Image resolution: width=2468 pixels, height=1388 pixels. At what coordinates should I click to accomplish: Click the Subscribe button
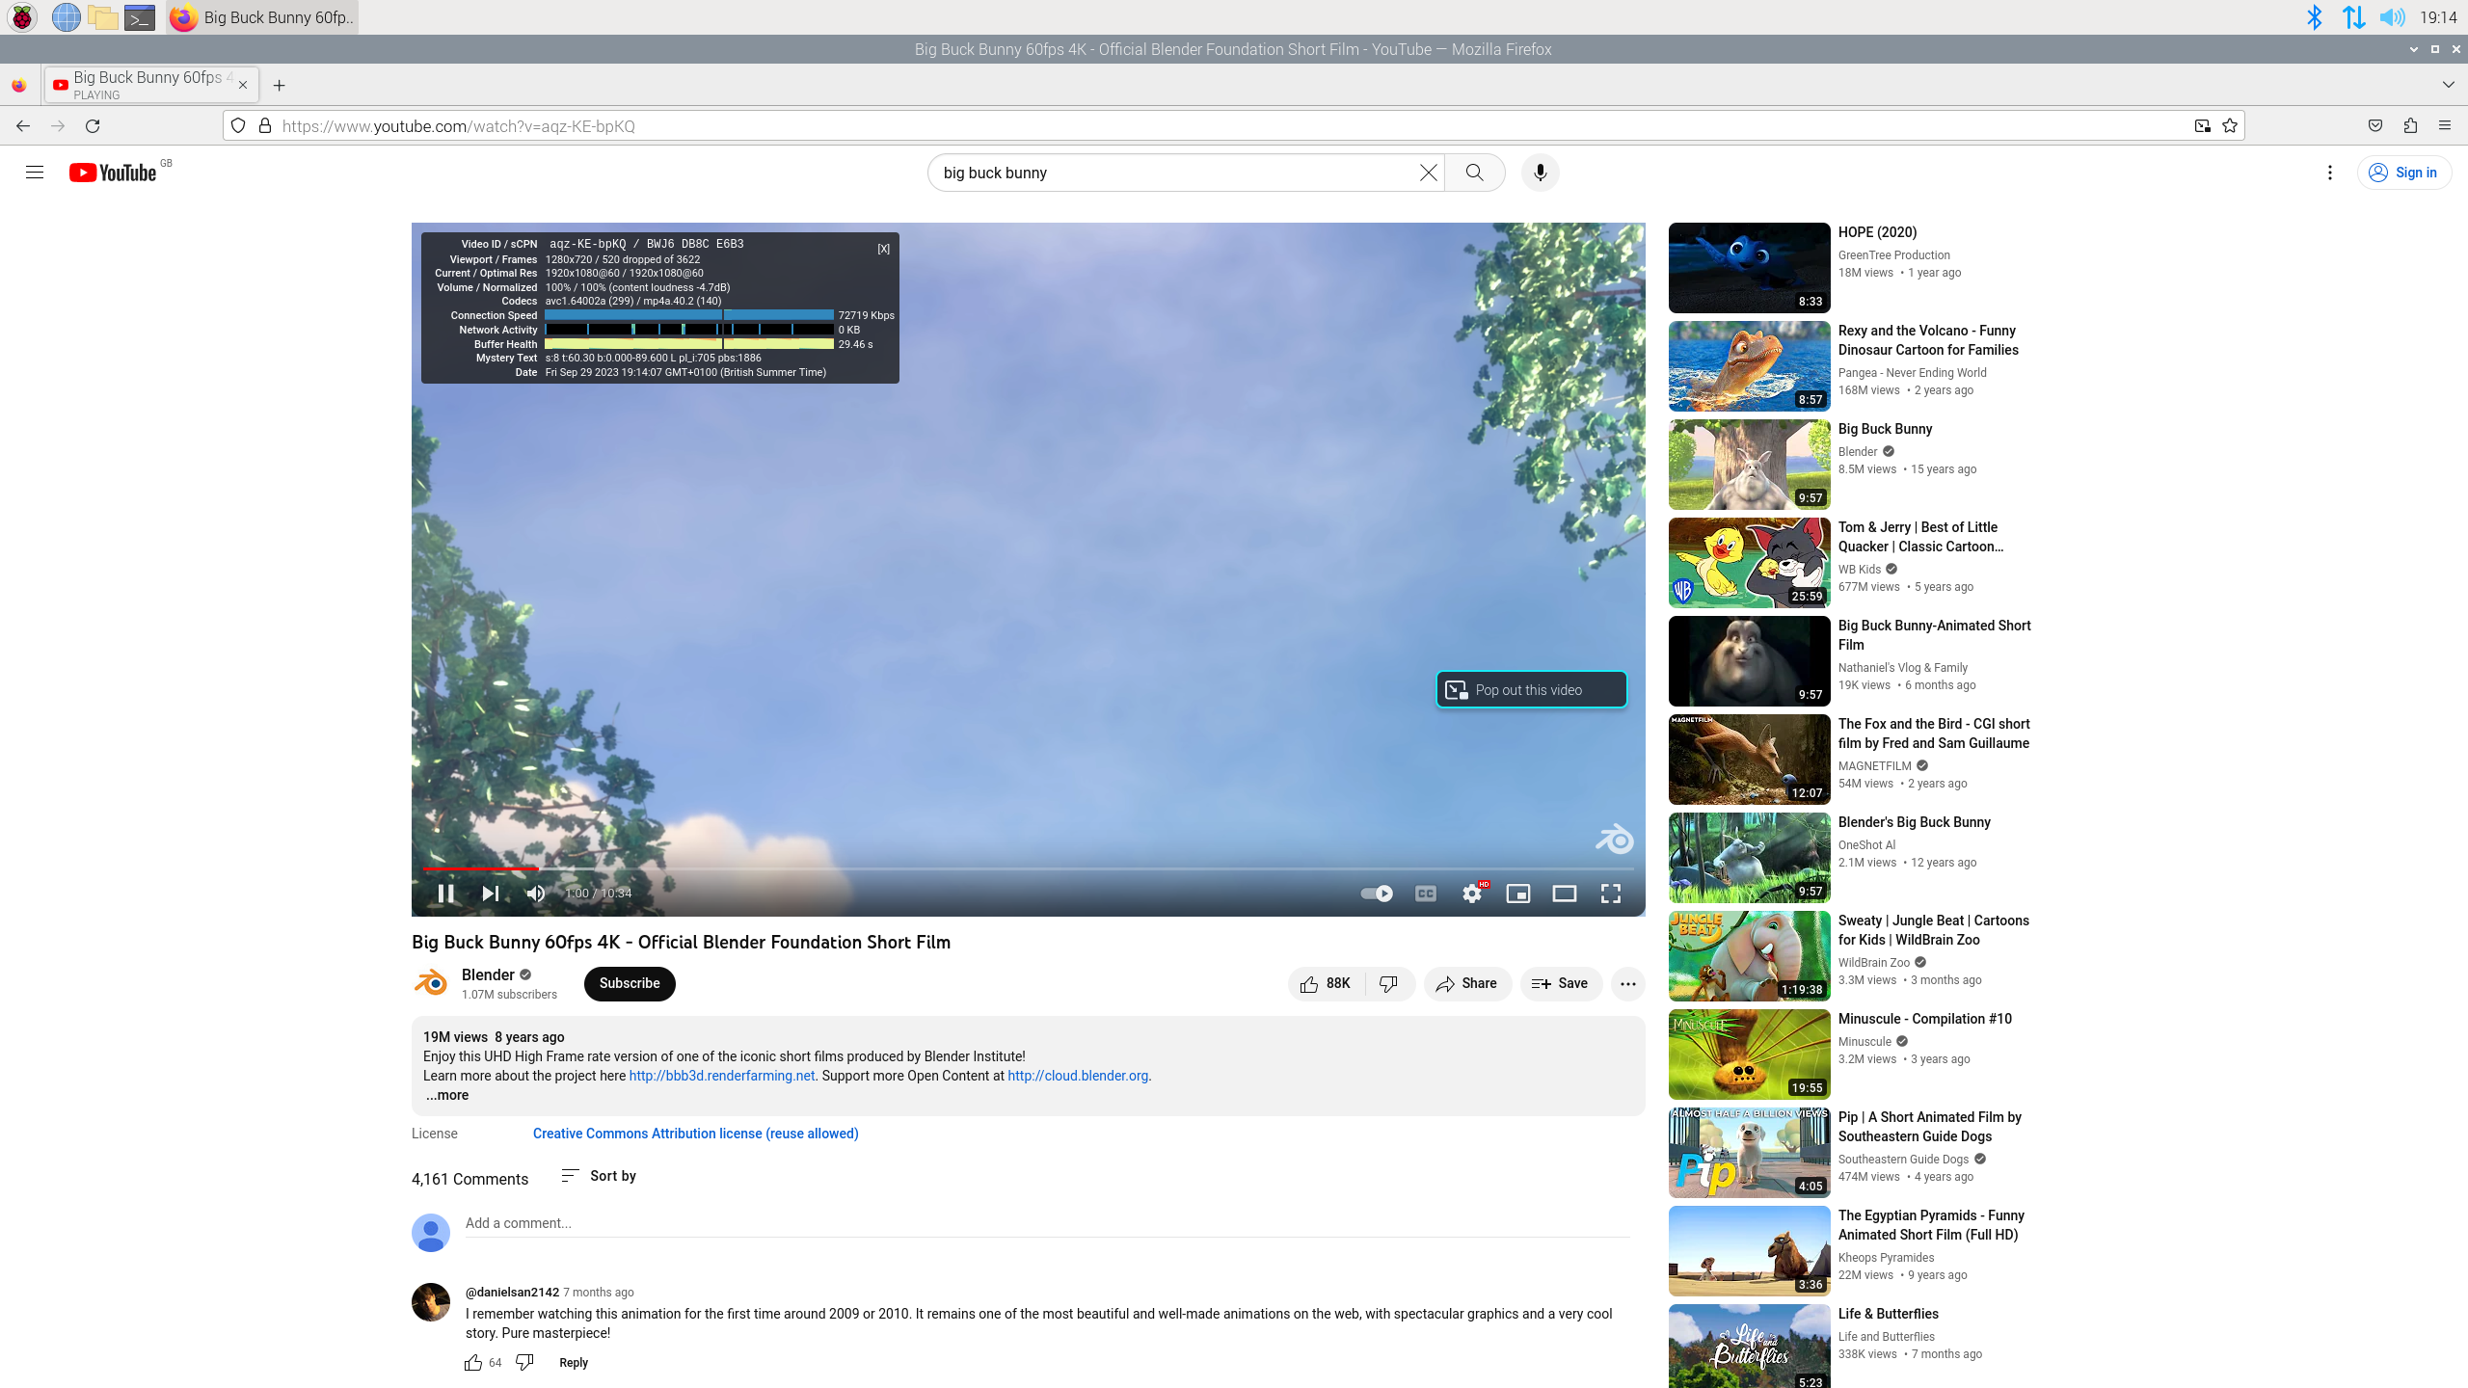(x=630, y=983)
